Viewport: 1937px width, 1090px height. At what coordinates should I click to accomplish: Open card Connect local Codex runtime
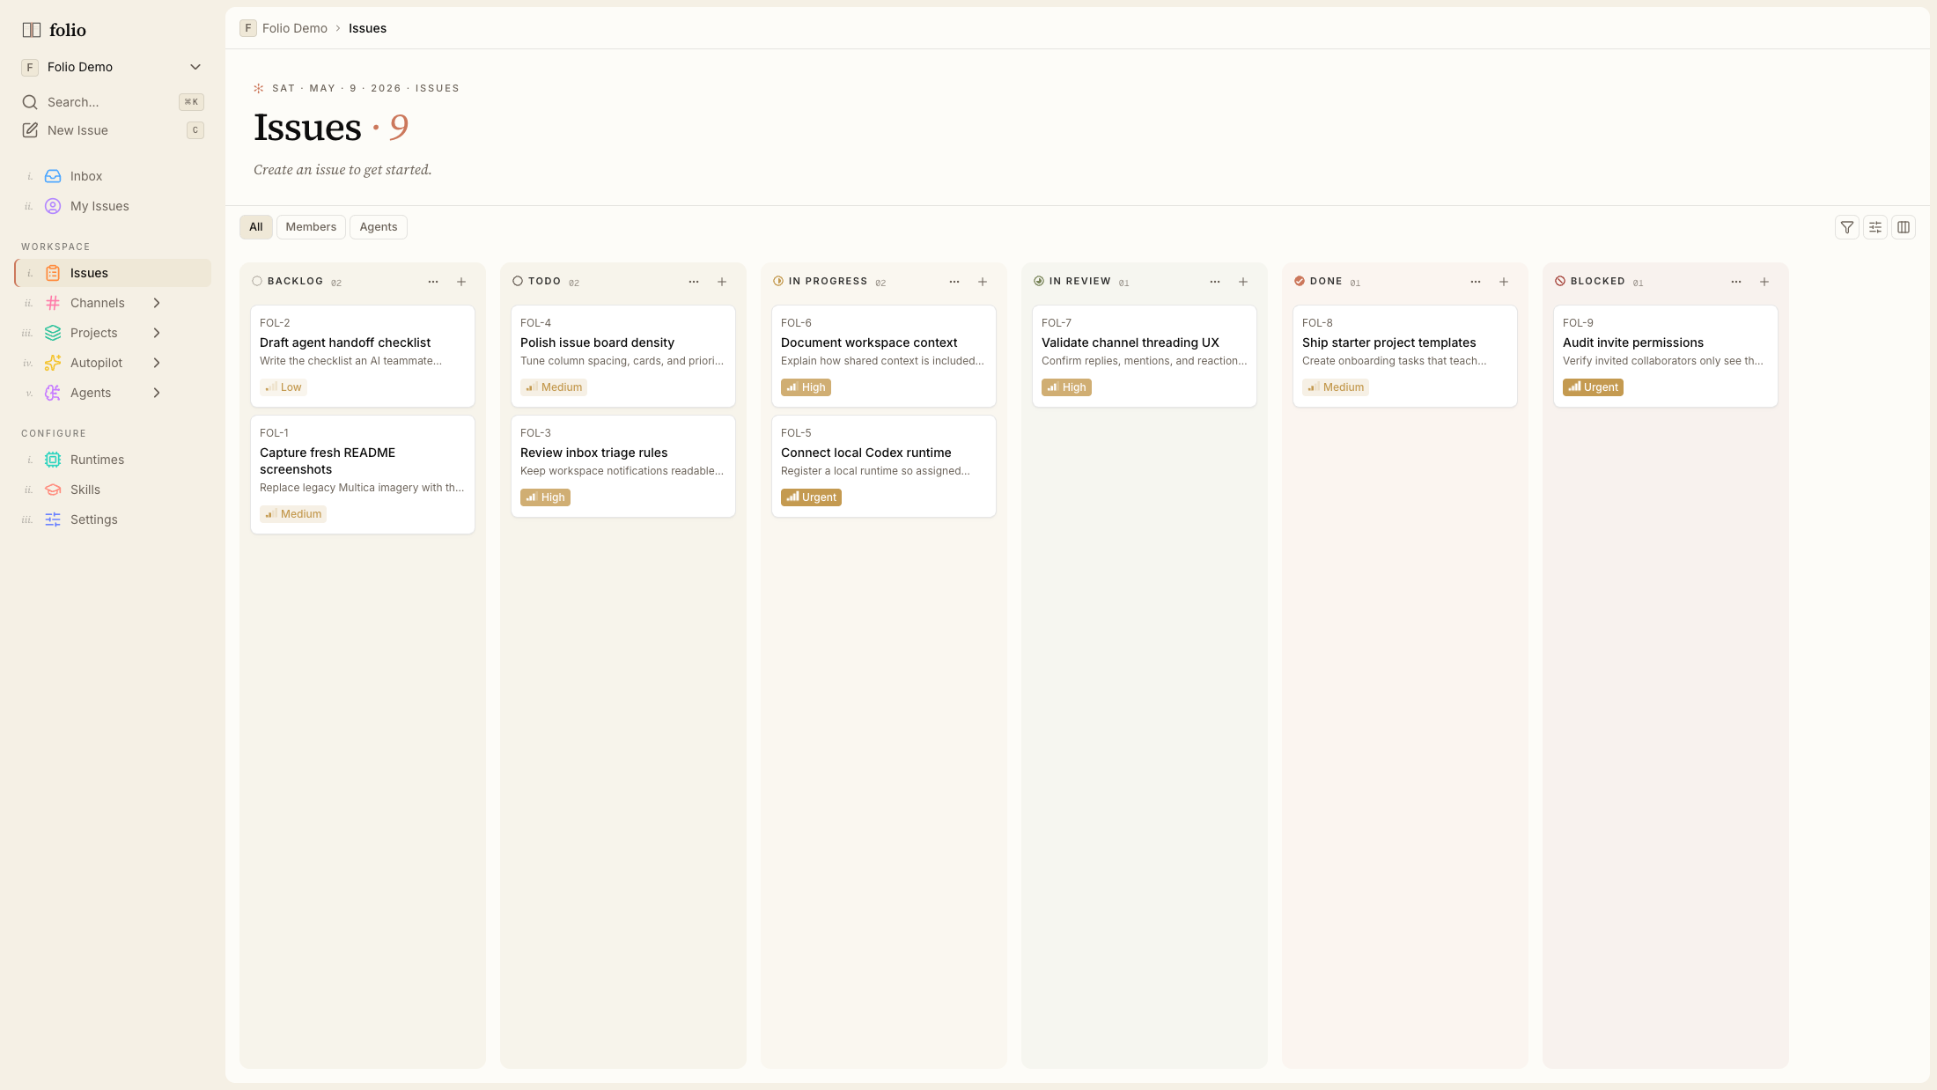(884, 466)
